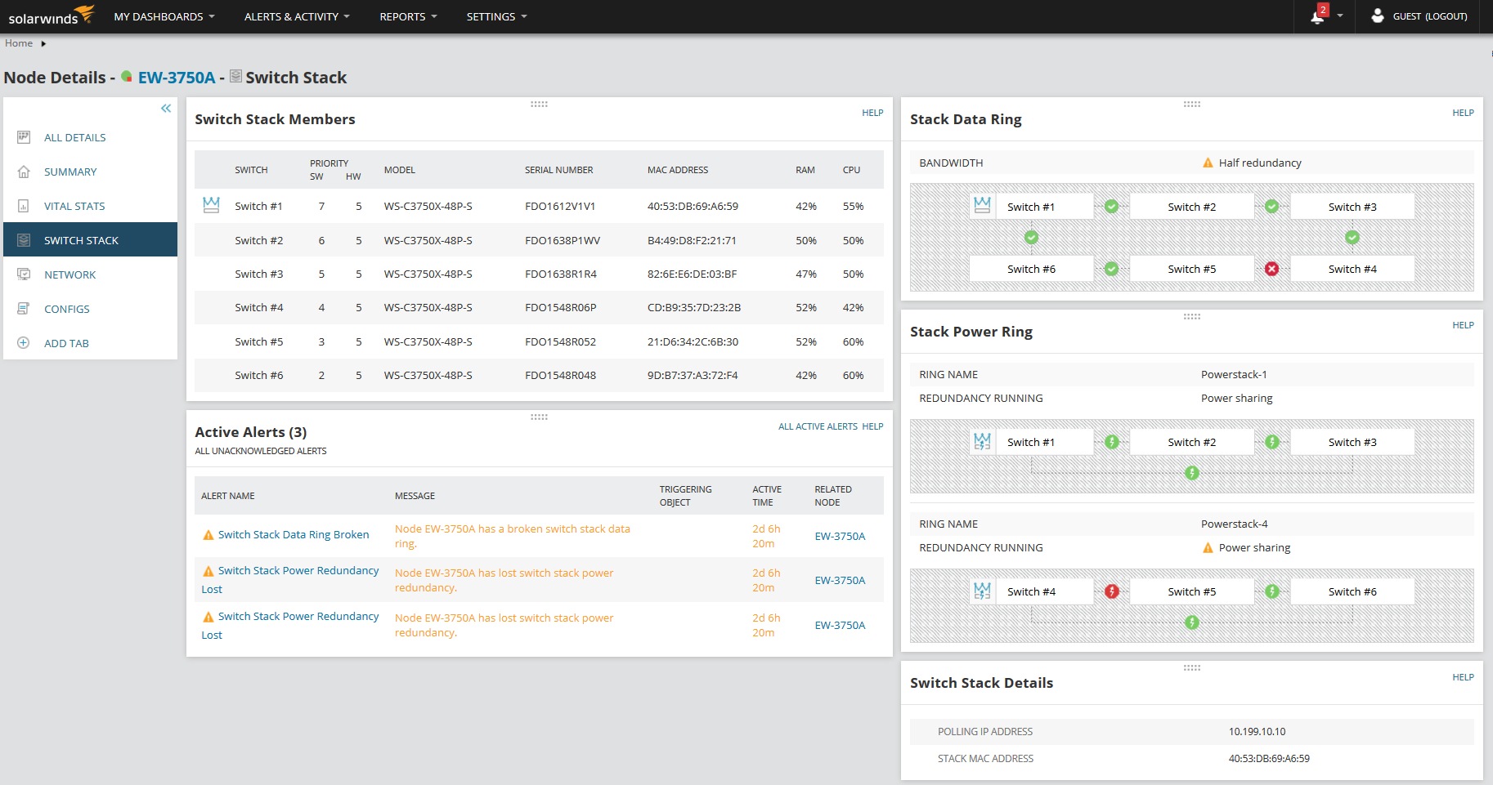Click the Switch #3 box in Stack Data Ring
Image resolution: width=1493 pixels, height=785 pixels.
click(x=1352, y=207)
